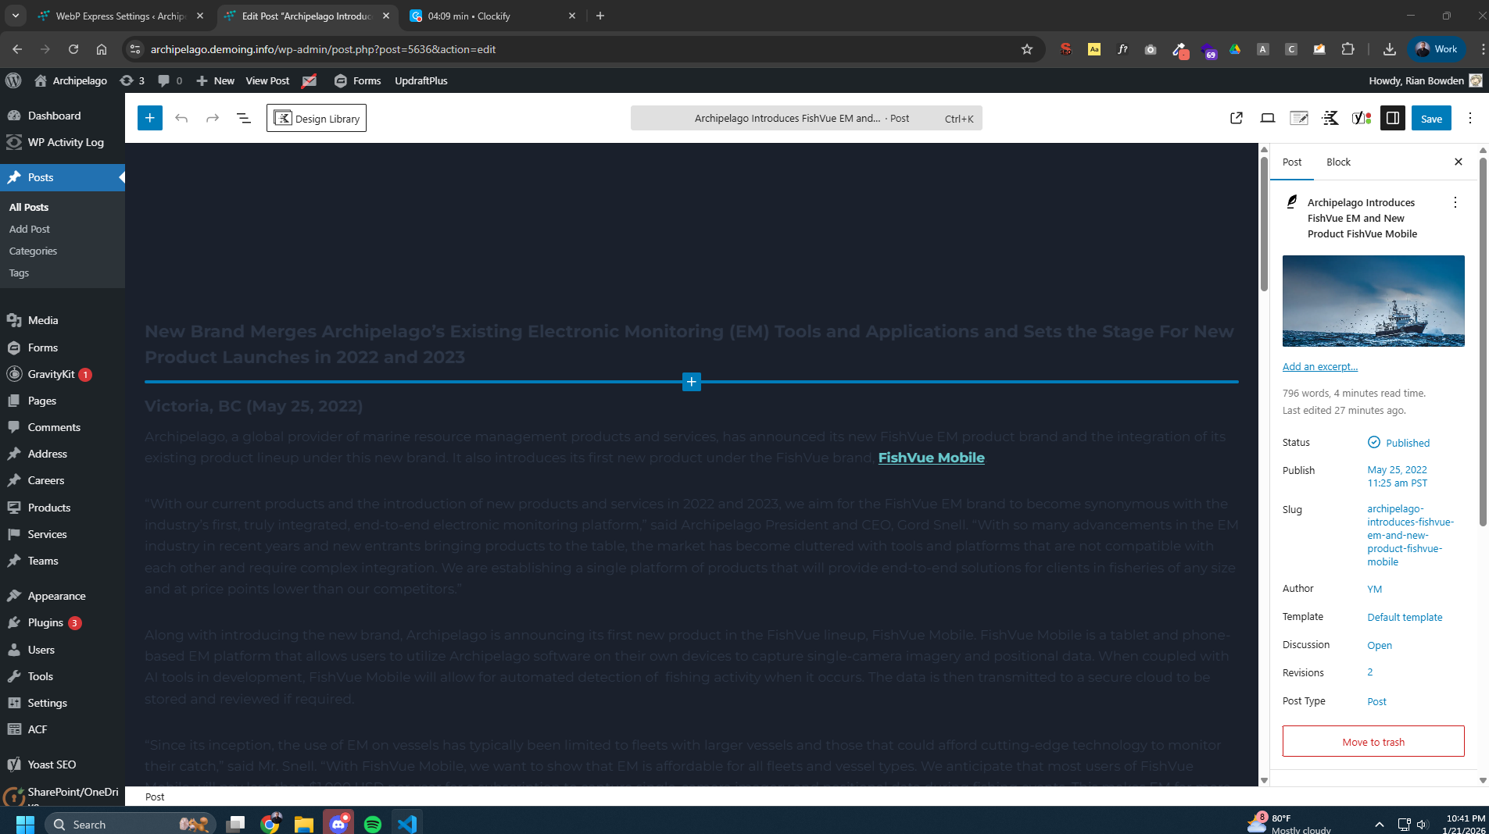Open the Yoast SEO panel icon

(1361, 118)
